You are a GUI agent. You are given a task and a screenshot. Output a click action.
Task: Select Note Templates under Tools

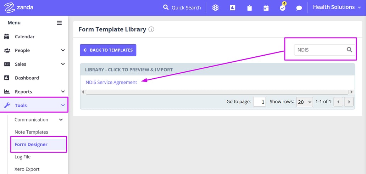(31, 132)
